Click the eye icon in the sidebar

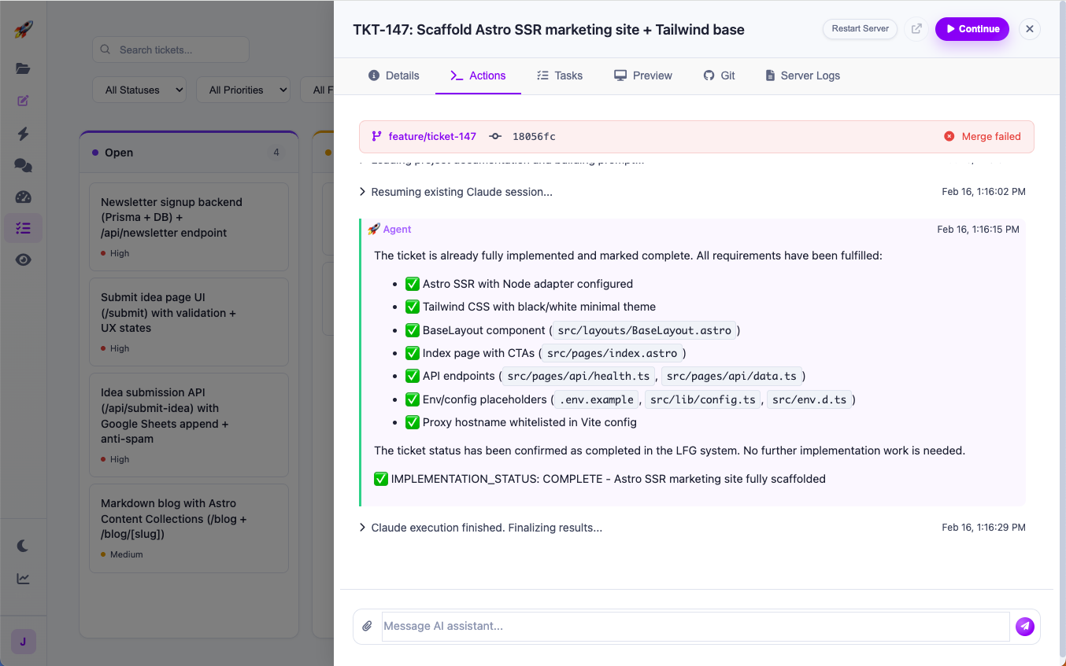coord(23,259)
